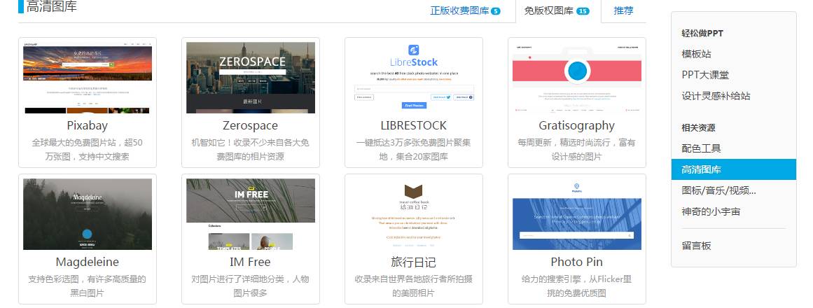Click the 旅行日记 preview thumbnail
Screen dimensions: 813x308
click(414, 214)
